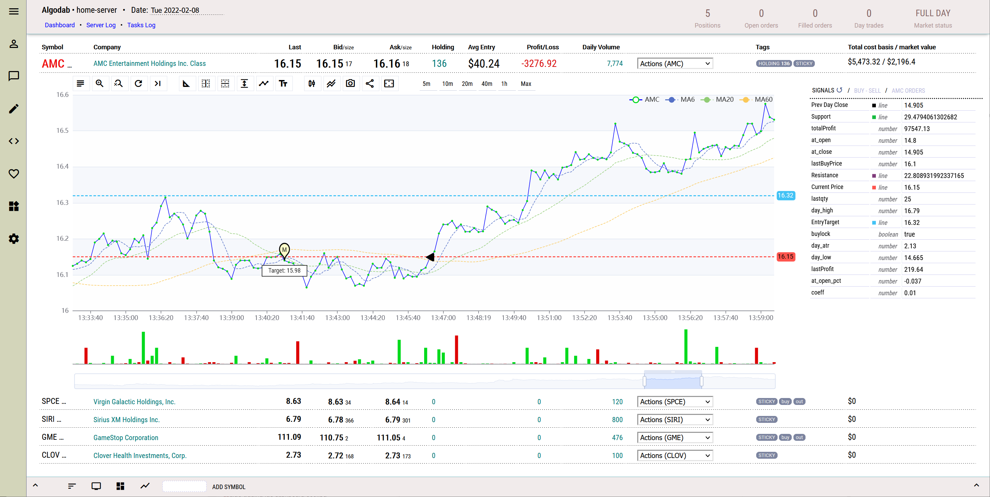Switch to the AMC ORDERS tab
990x497 pixels.
(908, 91)
